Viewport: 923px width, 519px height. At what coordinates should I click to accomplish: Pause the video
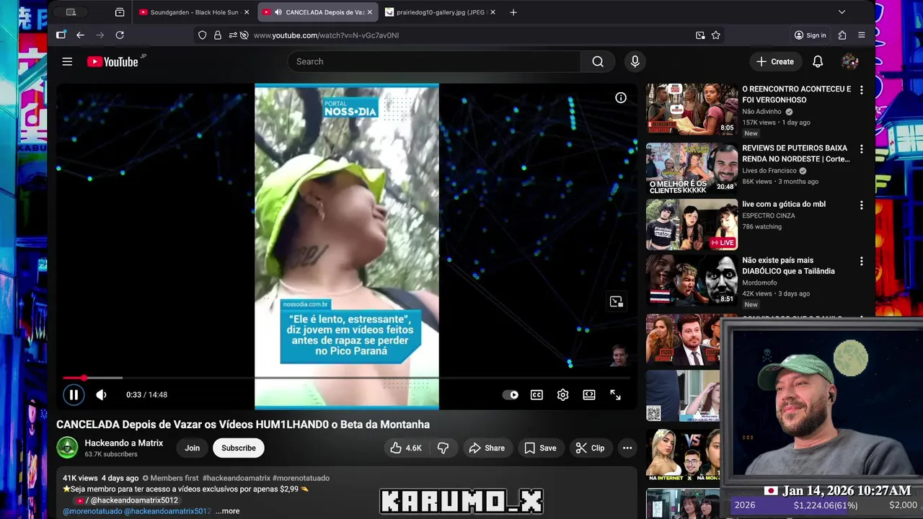click(74, 394)
